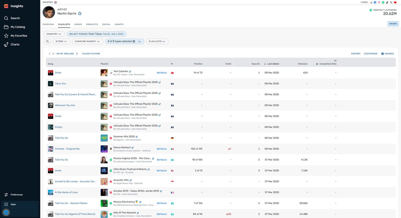Open the artist's Facebook link icon

click(375, 3)
